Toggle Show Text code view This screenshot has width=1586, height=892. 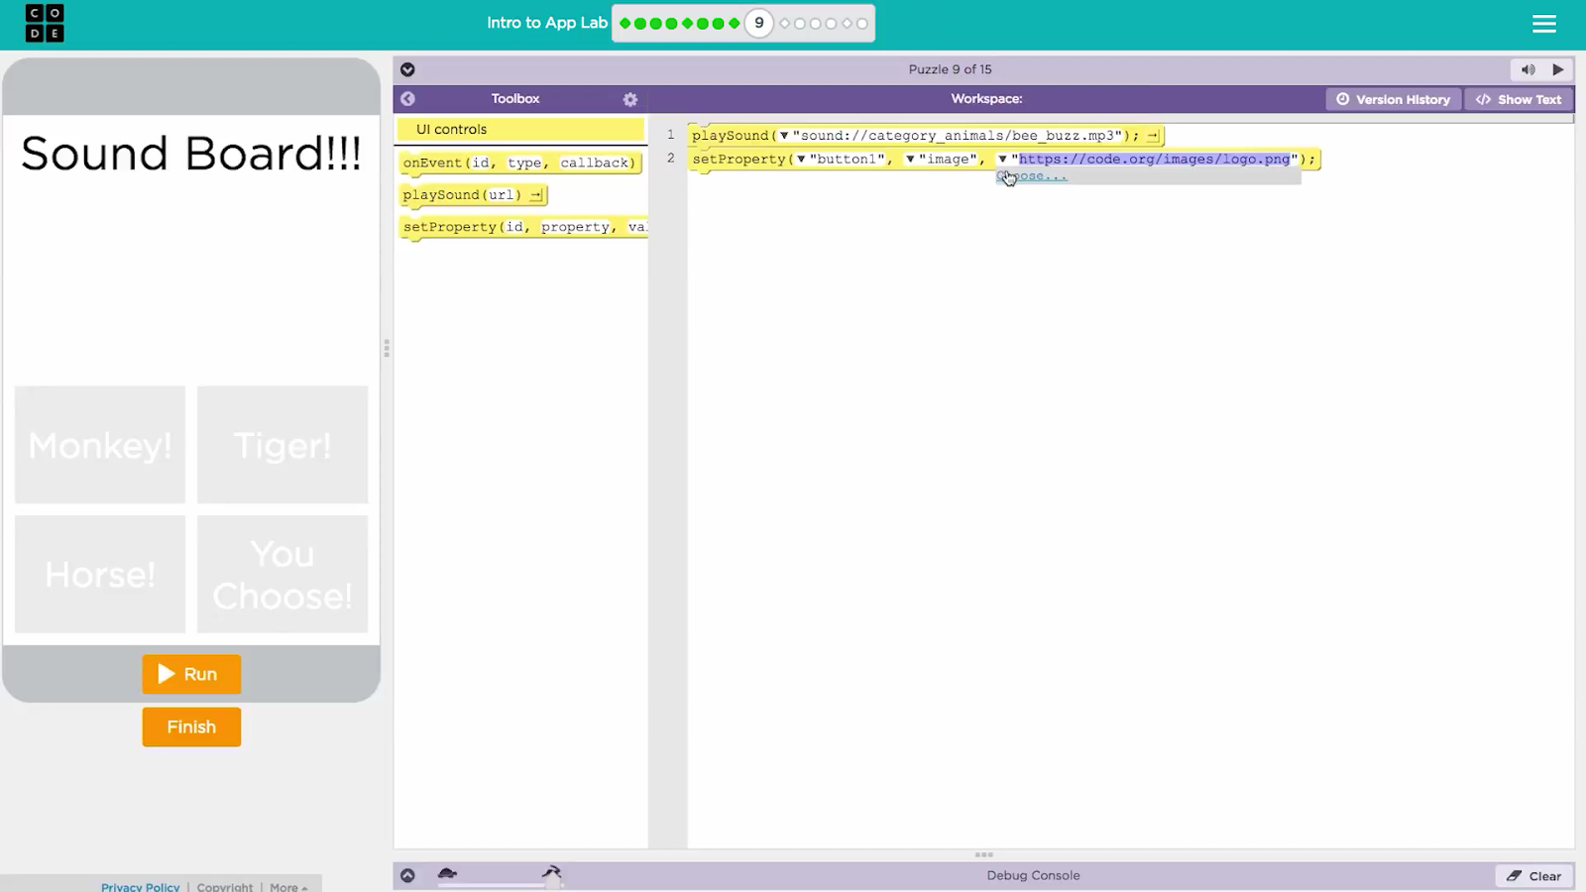point(1519,99)
